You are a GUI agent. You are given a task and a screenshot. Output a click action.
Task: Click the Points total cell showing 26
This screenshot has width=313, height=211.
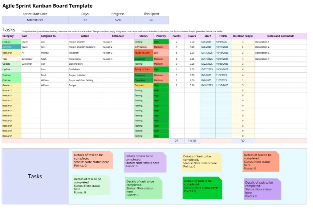176,141
